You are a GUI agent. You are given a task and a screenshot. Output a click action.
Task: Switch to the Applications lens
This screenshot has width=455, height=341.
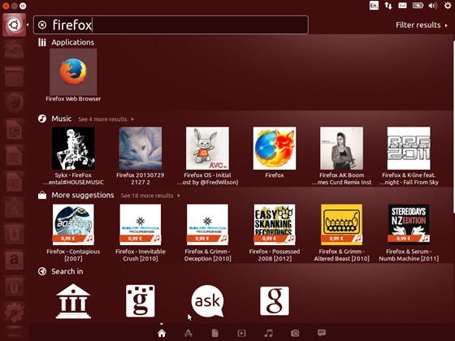(188, 333)
